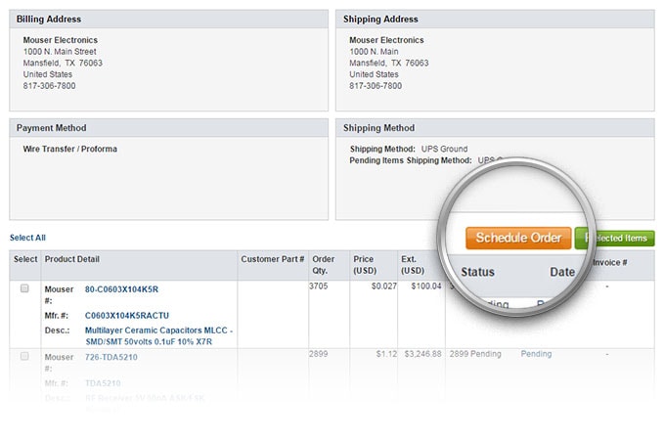Click the Billing Address panel header
Screen dimensions: 664x440
point(49,20)
